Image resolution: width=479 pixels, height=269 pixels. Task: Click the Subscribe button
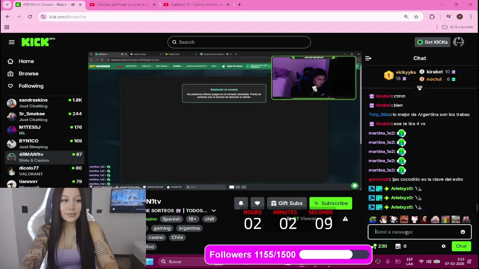331,203
